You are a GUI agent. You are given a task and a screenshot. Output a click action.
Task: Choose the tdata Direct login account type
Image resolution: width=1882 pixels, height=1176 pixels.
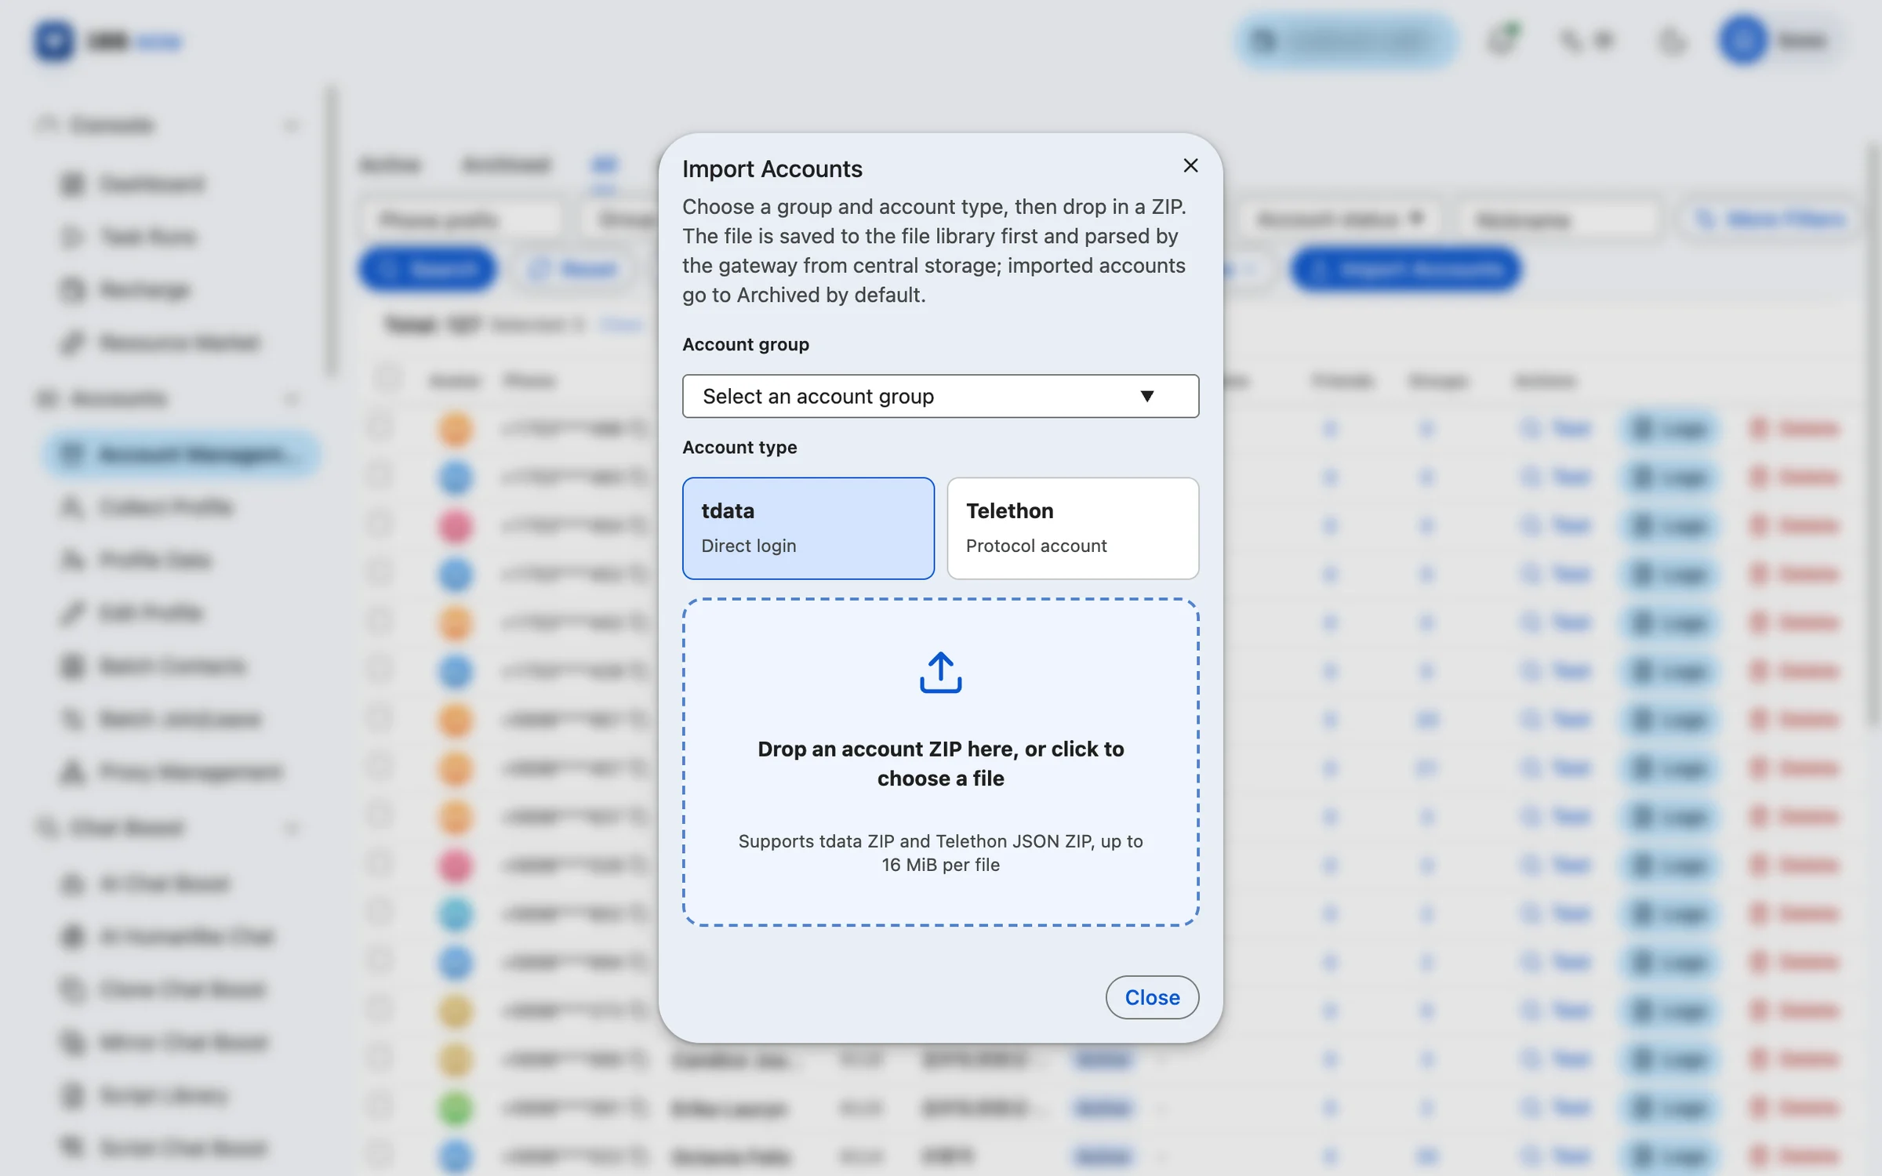tap(808, 528)
